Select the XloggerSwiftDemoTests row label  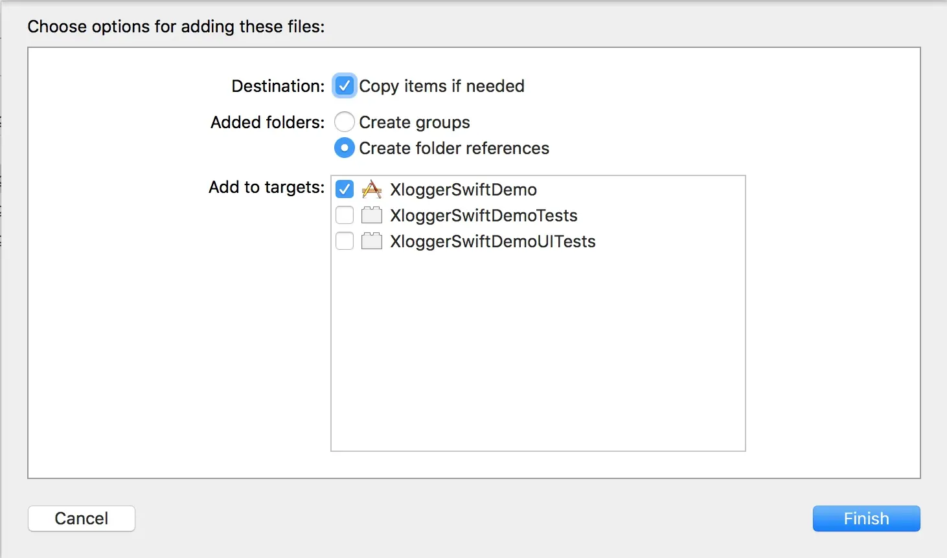click(483, 216)
